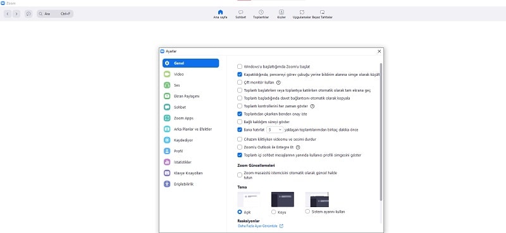Open the reminder minutes dropdown showing 5

(x=275, y=130)
